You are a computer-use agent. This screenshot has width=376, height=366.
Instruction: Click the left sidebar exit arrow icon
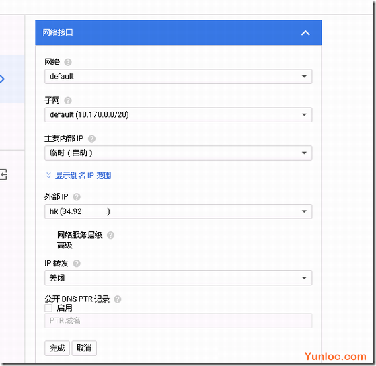(3, 174)
